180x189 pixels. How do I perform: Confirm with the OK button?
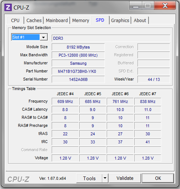pyautogui.click(x=158, y=178)
